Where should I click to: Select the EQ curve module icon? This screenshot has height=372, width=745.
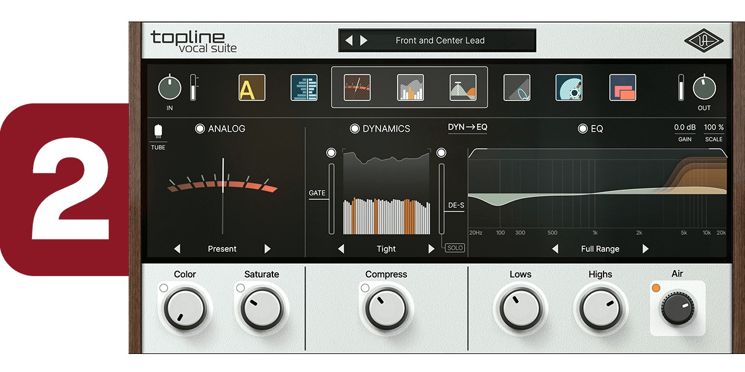463,88
